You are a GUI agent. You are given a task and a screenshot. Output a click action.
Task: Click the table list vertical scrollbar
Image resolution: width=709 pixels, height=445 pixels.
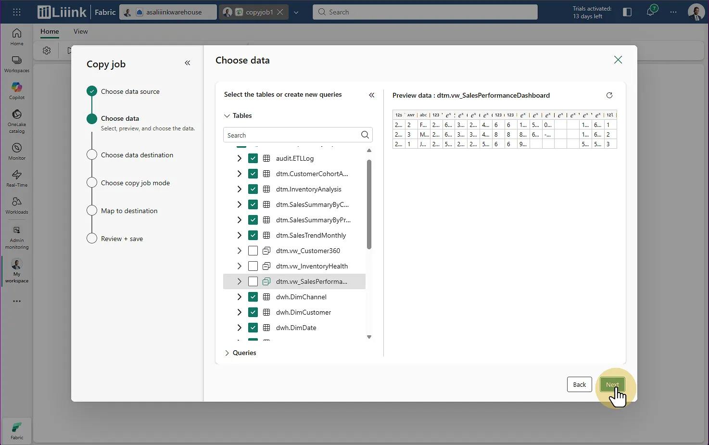369,204
